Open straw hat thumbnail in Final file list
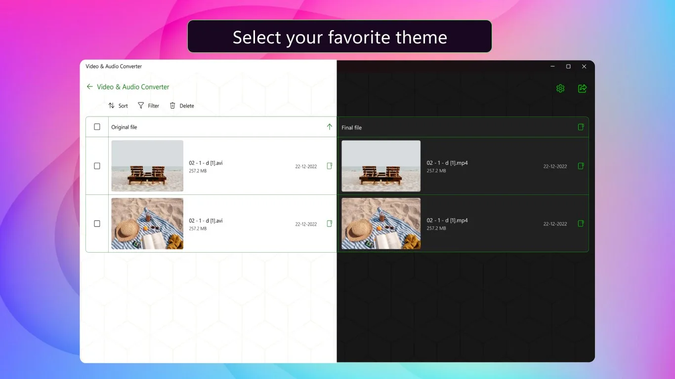 point(381,224)
